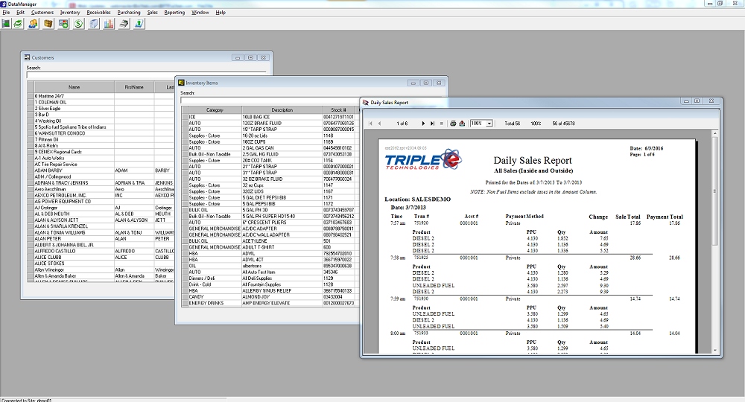Click transaction number 751920 in the report
Viewport: 745px width, 402px height.
coord(421,223)
